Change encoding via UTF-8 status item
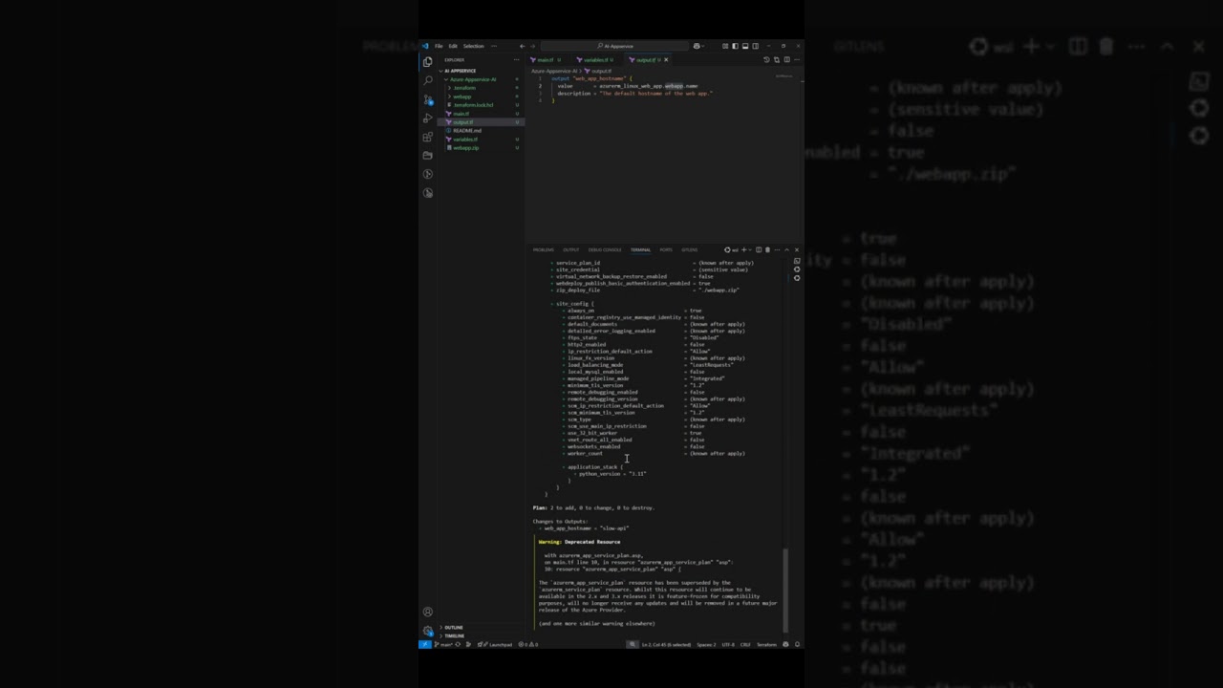The height and width of the screenshot is (688, 1223). 728,644
